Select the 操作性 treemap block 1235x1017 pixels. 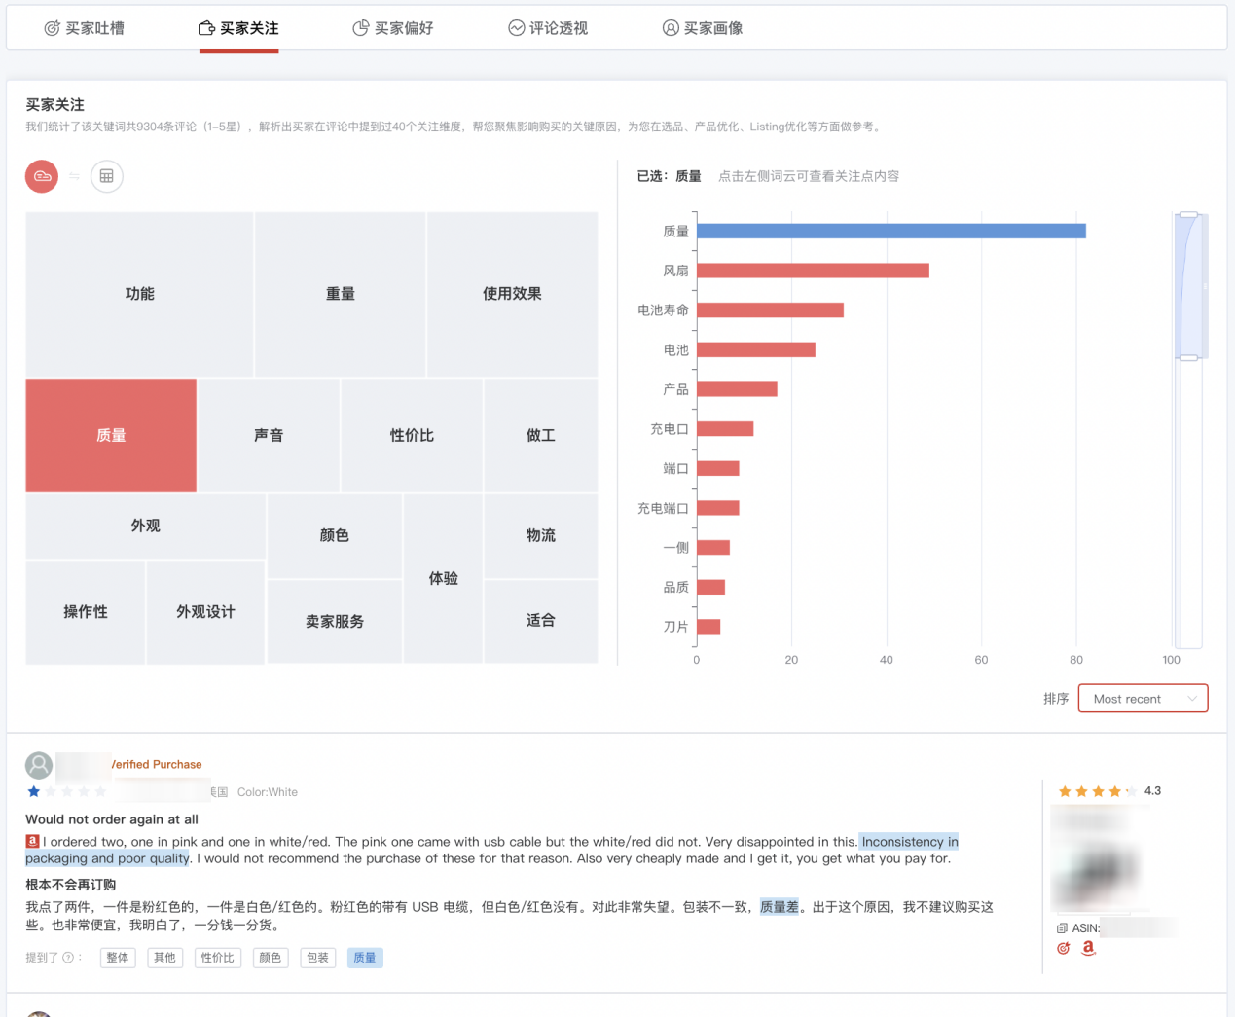[86, 612]
